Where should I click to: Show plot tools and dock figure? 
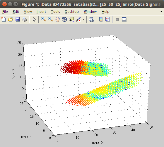pos(124,19)
